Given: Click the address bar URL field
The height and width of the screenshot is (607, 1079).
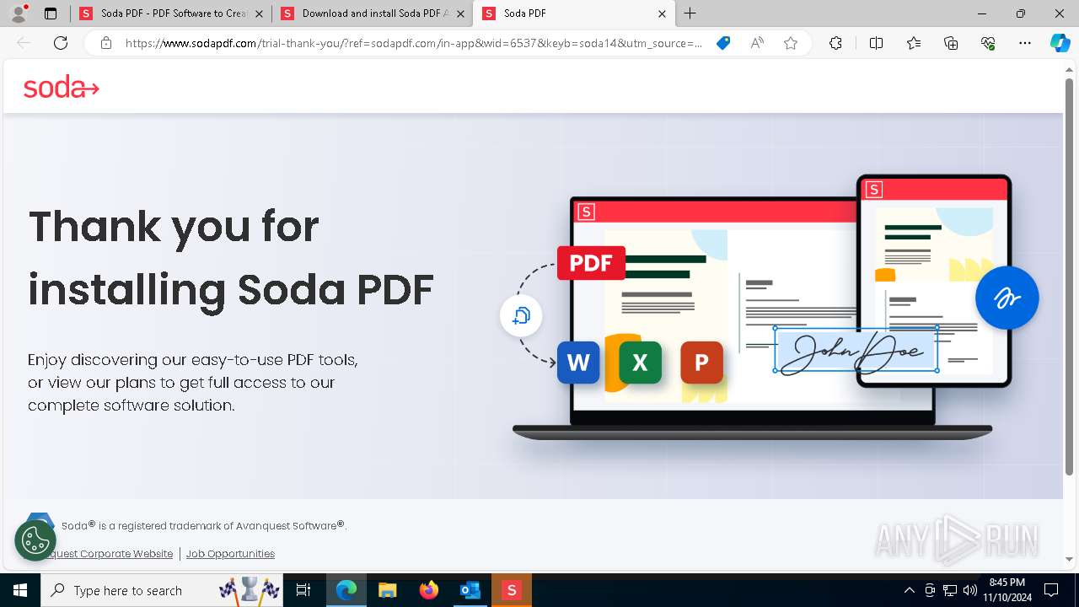Looking at the screenshot, I should [413, 43].
